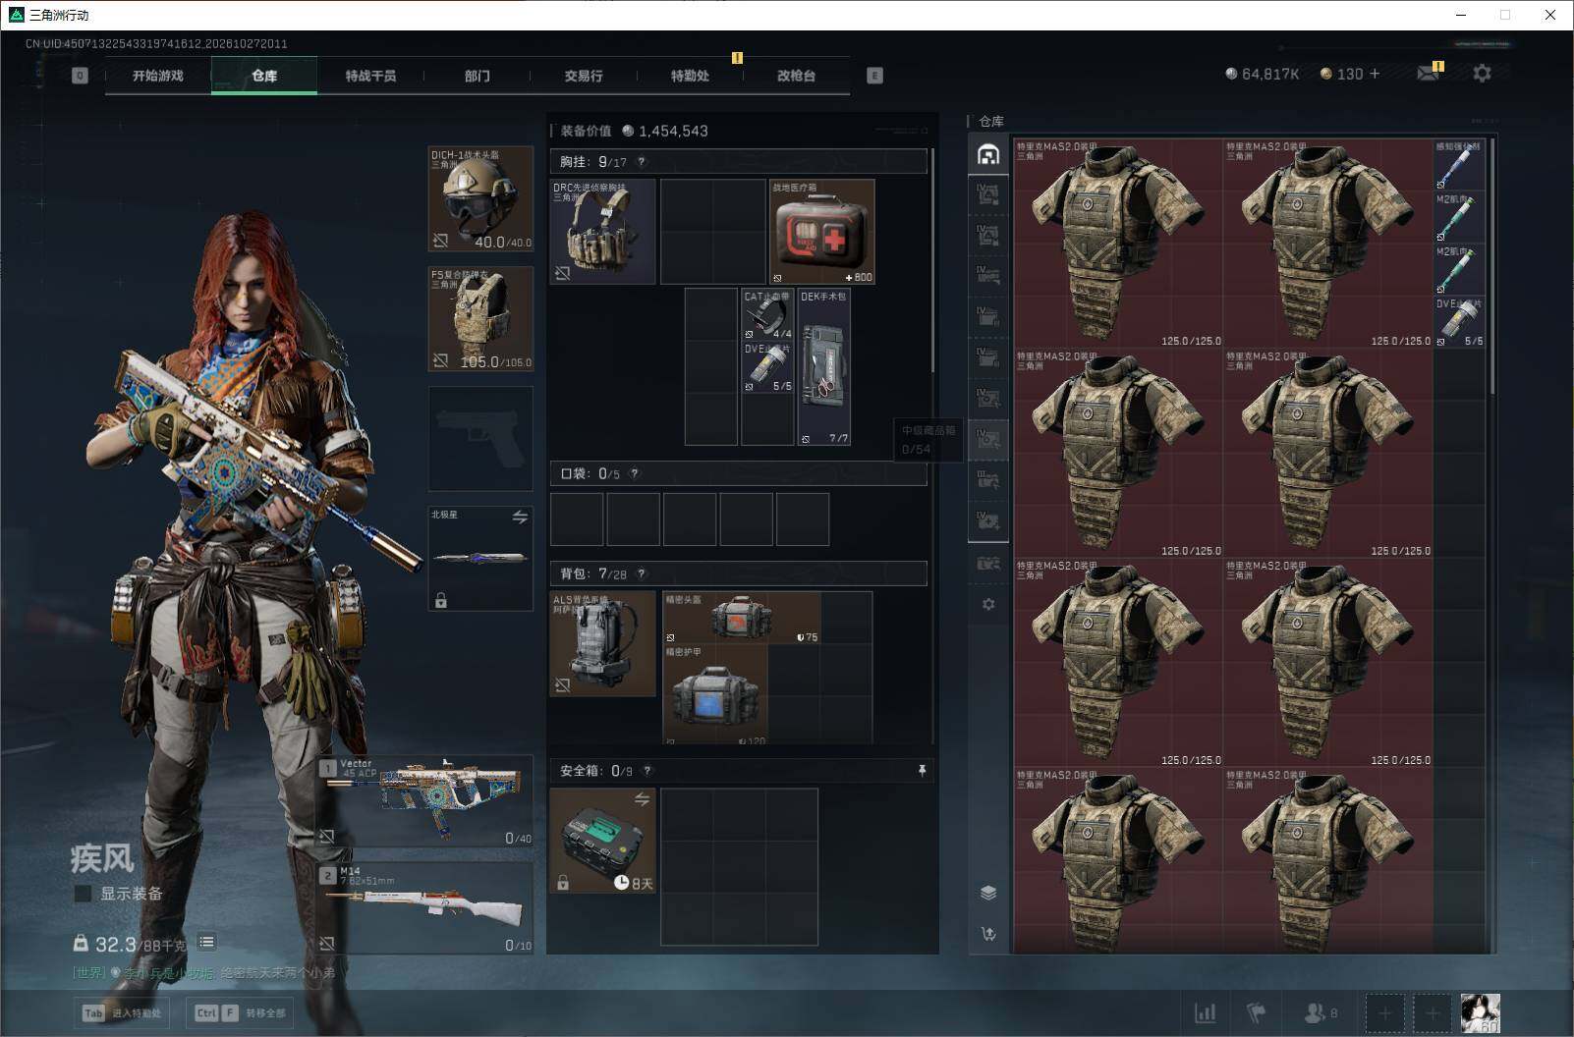Select the Vector .45 ACP weapon slot

[425, 800]
